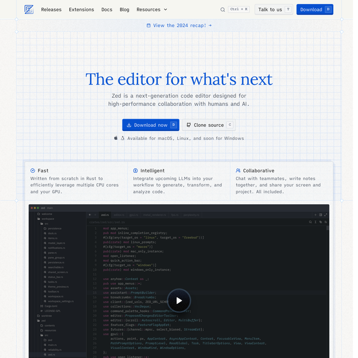Click the Apple logo icon under the buttons
The height and width of the screenshot is (358, 358).
coord(116,138)
